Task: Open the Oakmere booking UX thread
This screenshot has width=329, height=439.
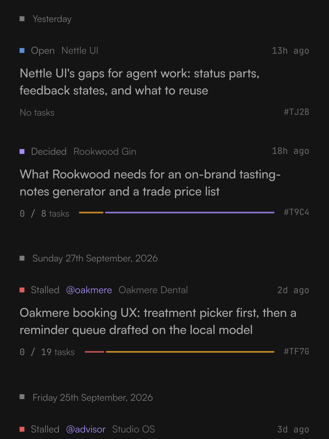Action: click(x=158, y=321)
